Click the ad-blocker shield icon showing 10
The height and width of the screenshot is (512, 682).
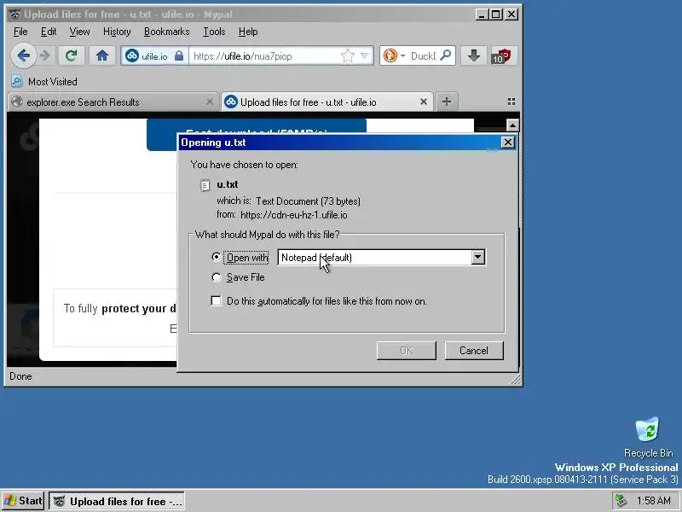(503, 56)
